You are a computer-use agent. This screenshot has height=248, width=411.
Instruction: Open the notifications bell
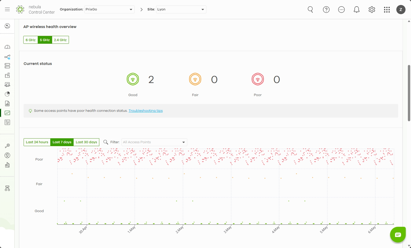pos(357,10)
